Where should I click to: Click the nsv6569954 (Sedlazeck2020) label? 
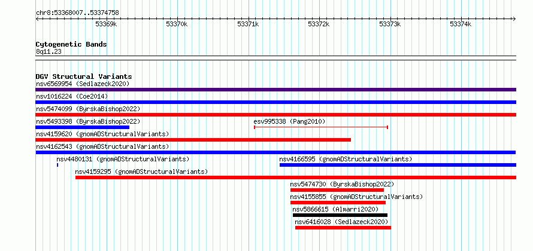click(83, 84)
